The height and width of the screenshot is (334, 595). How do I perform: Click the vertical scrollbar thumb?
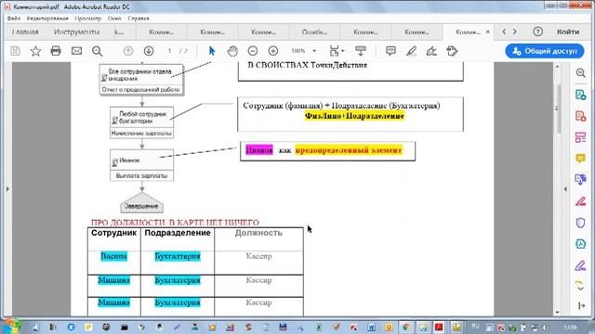point(558,108)
